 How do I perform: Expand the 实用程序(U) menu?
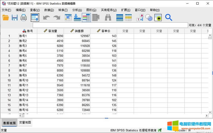pos(109,10)
